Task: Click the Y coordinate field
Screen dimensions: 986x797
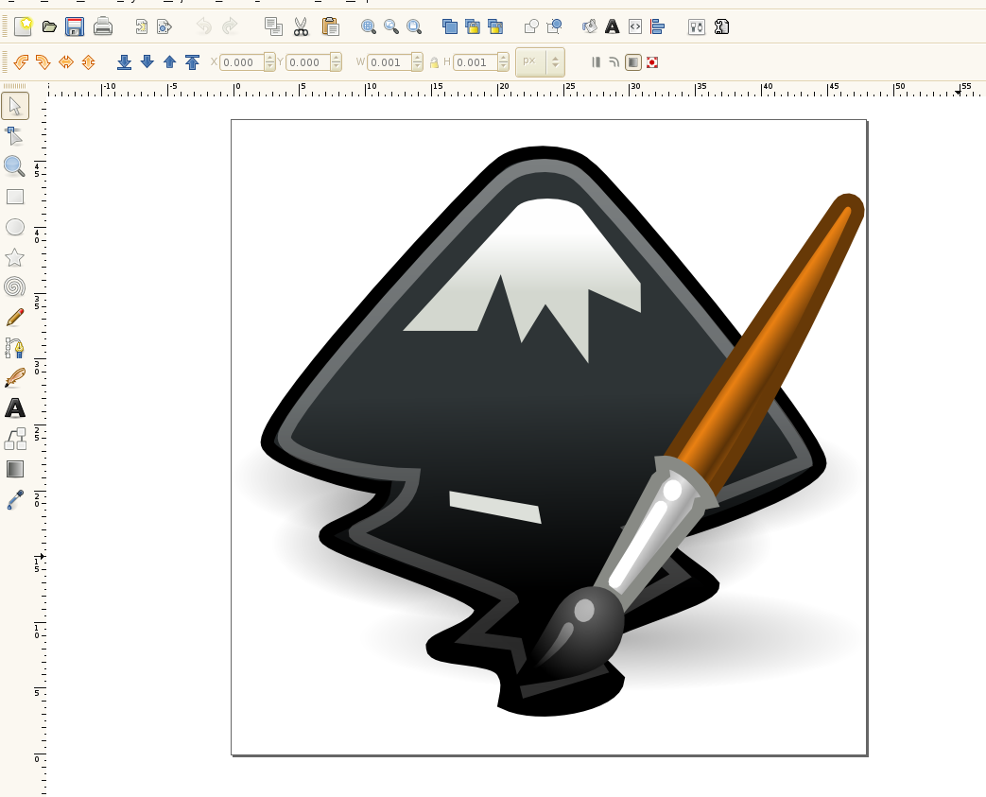Action: pos(308,61)
